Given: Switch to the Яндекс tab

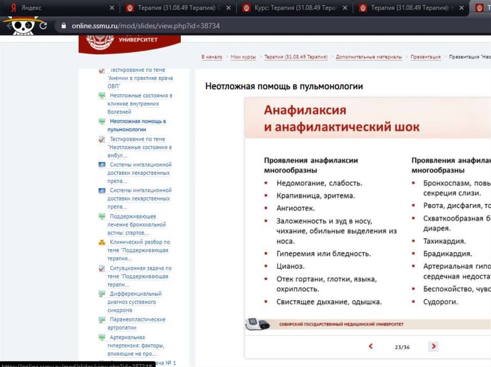Looking at the screenshot, I should click(59, 8).
